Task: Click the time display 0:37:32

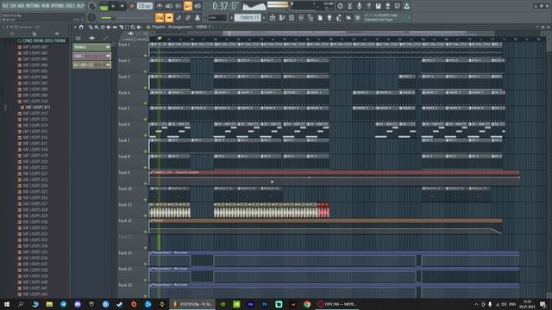Action: coord(224,6)
